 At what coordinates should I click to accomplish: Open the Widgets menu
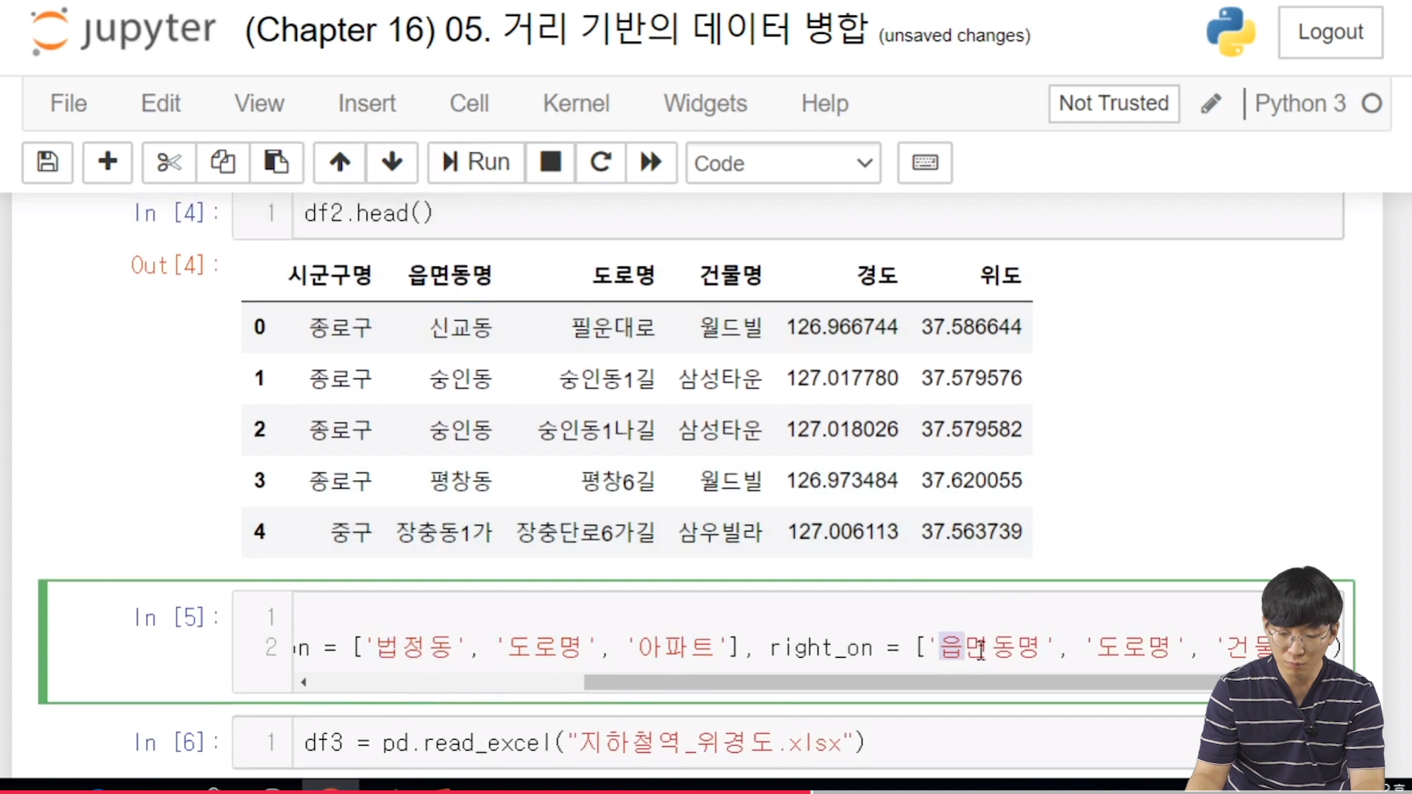(x=705, y=104)
